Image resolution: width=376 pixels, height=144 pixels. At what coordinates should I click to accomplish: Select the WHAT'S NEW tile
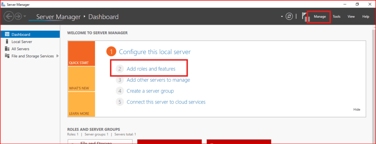[82, 79]
